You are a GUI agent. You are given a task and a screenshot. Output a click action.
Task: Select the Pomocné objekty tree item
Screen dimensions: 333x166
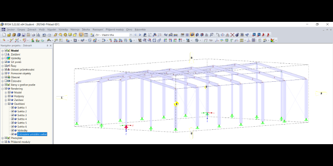click(x=21, y=73)
